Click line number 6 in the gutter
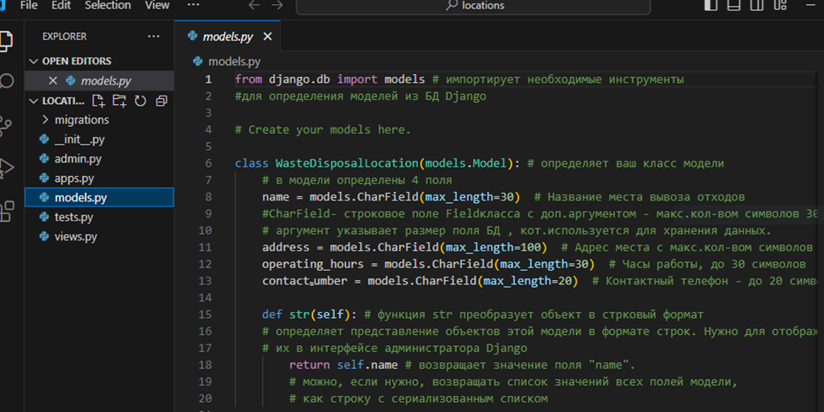This screenshot has height=412, width=824. (x=209, y=163)
